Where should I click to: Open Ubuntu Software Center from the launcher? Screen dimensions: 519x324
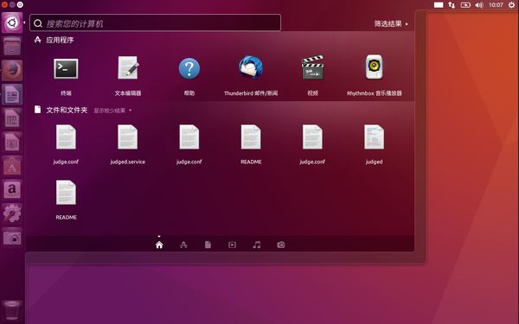tap(12, 166)
